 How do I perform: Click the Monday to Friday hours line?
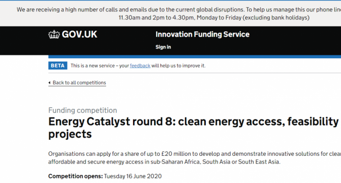click(x=214, y=18)
